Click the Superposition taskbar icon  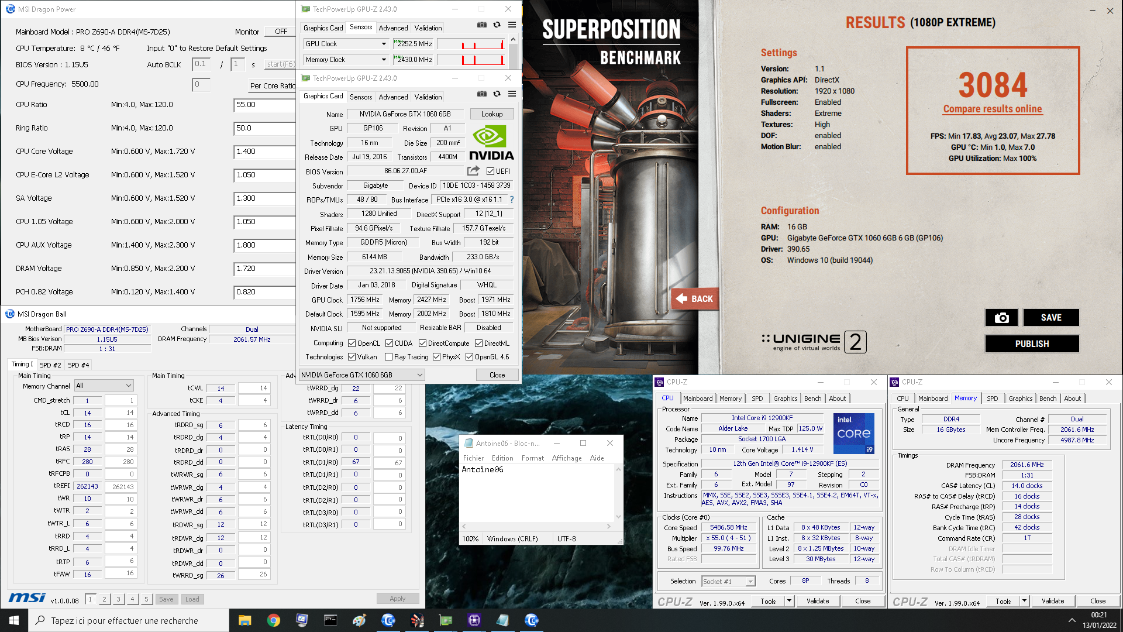[x=417, y=620]
